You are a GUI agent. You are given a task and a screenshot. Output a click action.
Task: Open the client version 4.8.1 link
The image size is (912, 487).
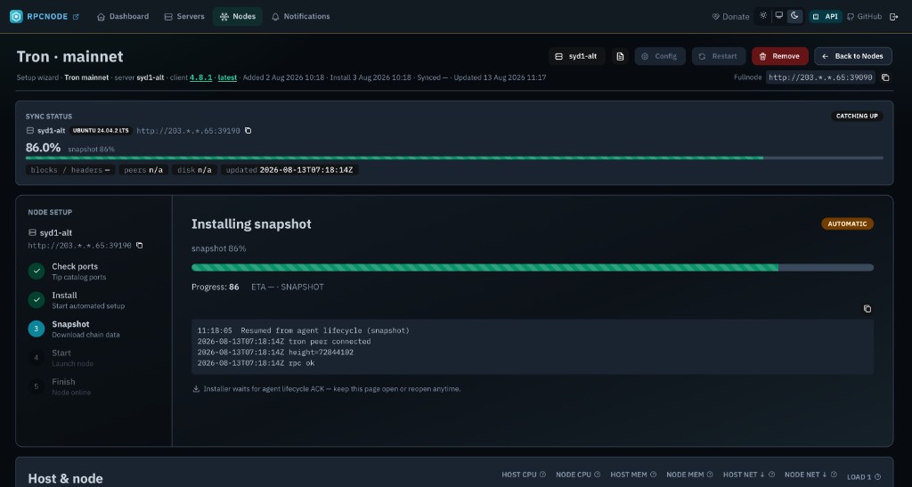[x=200, y=77]
